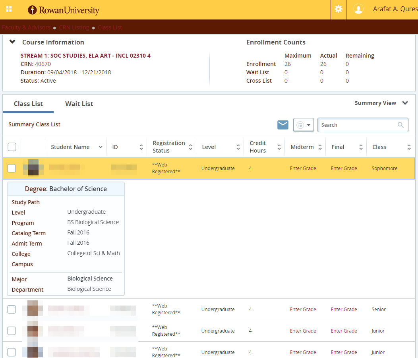Click the settings gear icon

click(339, 9)
